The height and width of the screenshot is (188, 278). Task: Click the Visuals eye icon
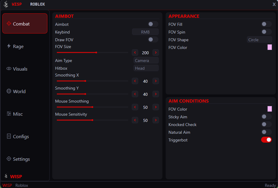coord(9,68)
